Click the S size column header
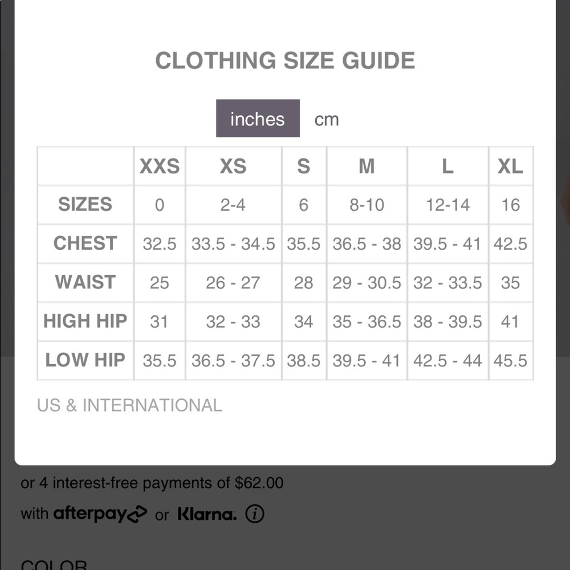 (x=304, y=166)
